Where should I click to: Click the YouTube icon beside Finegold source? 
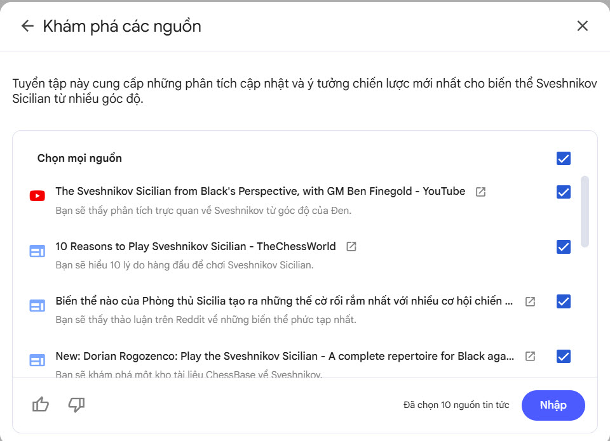point(37,196)
